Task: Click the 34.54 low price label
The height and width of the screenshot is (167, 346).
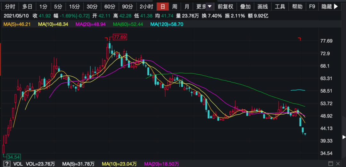Action: click(13, 157)
